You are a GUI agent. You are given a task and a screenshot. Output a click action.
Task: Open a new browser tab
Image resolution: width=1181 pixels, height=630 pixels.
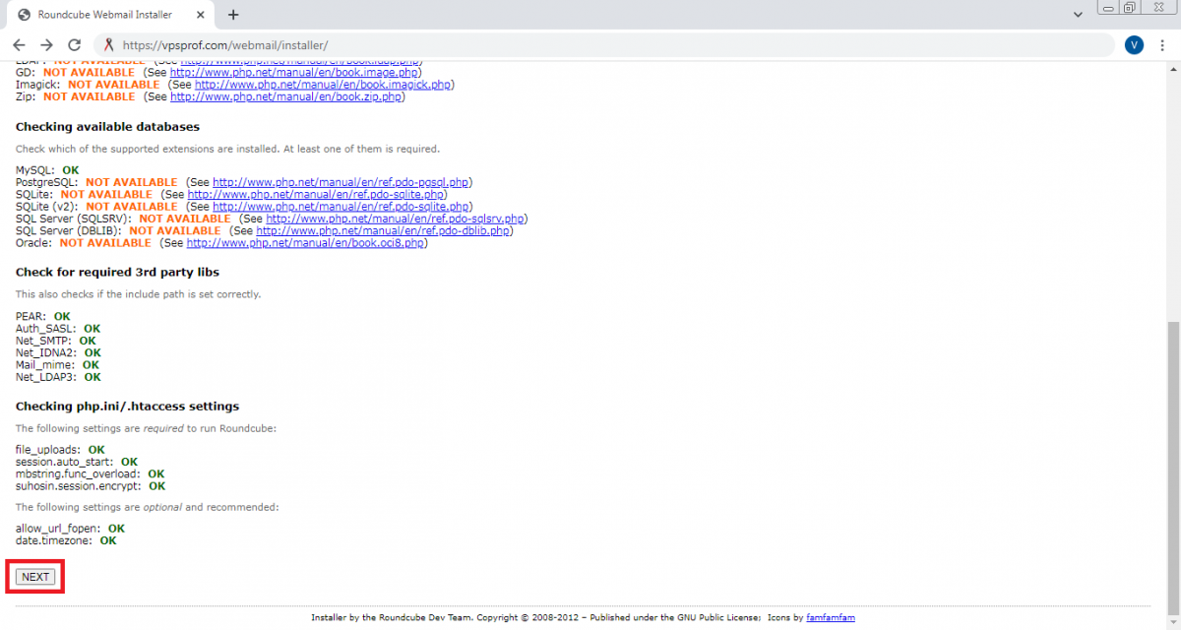(232, 15)
